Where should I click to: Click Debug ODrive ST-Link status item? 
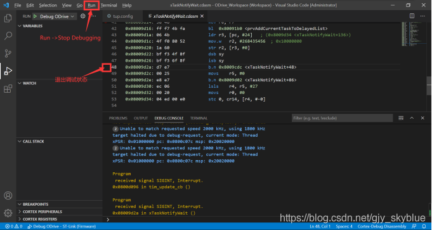(x=62, y=226)
